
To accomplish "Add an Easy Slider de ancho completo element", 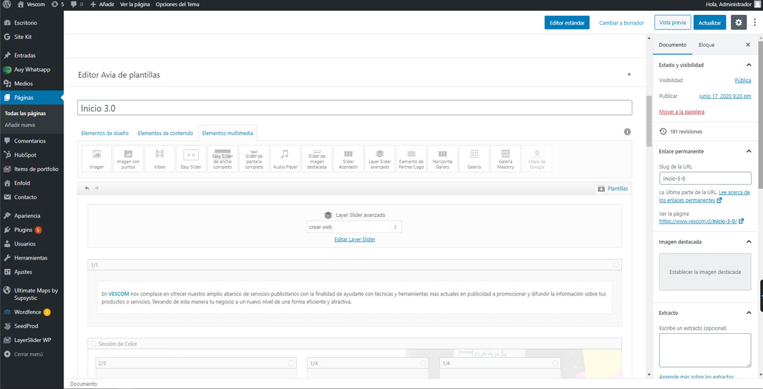I will [x=222, y=158].
